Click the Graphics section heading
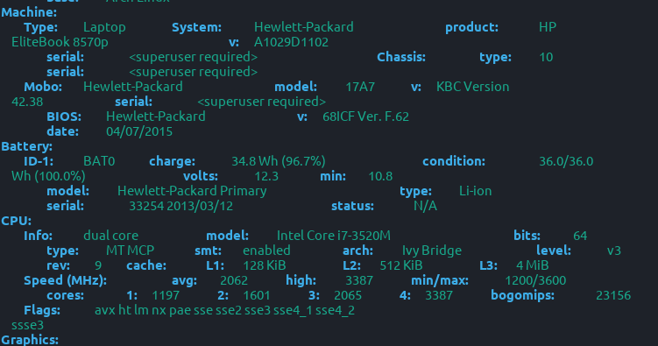Image resolution: width=658 pixels, height=346 pixels. pyautogui.click(x=30, y=340)
